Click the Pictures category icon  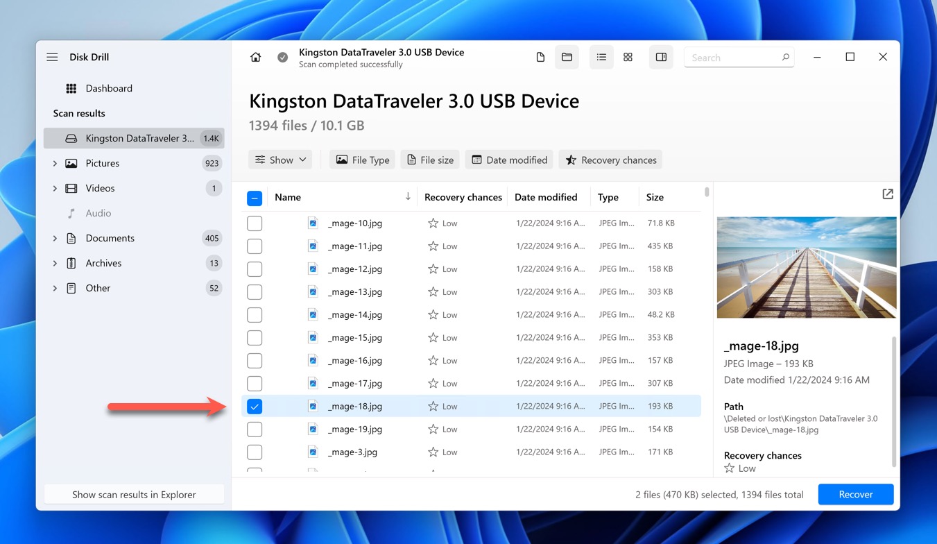pos(71,163)
